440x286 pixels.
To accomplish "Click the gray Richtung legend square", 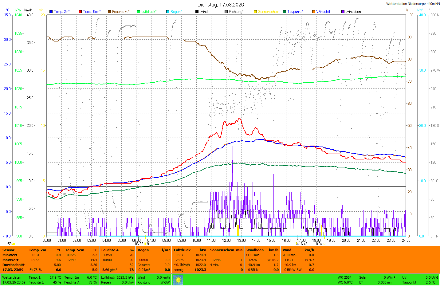I will tap(226, 12).
